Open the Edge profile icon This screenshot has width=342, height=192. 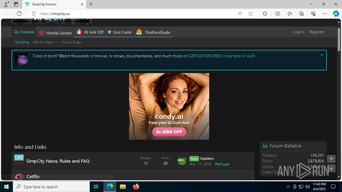tap(6, 4)
